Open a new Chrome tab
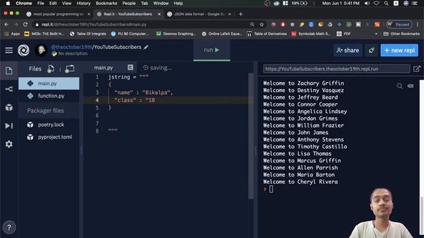Image resolution: width=424 pixels, height=238 pixels. click(240, 14)
